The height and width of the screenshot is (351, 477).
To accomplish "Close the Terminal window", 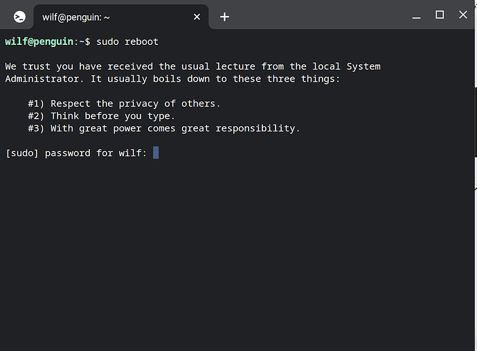I will tap(463, 15).
